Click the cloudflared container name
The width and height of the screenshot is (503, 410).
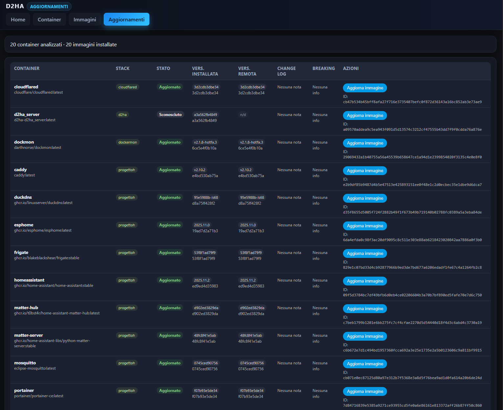point(26,87)
